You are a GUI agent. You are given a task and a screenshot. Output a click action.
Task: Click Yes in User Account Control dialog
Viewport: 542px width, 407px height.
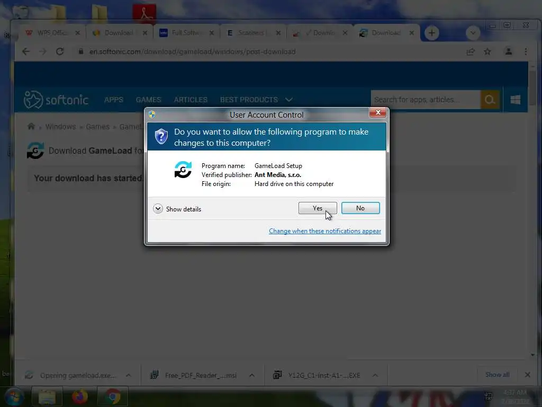click(x=318, y=208)
